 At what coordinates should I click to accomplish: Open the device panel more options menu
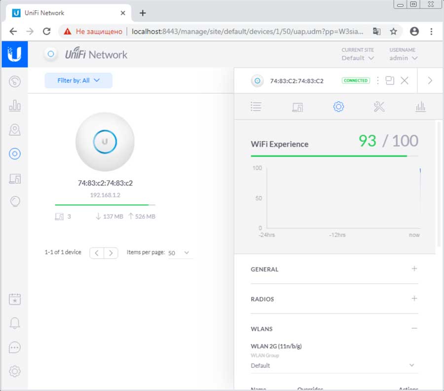coord(378,80)
